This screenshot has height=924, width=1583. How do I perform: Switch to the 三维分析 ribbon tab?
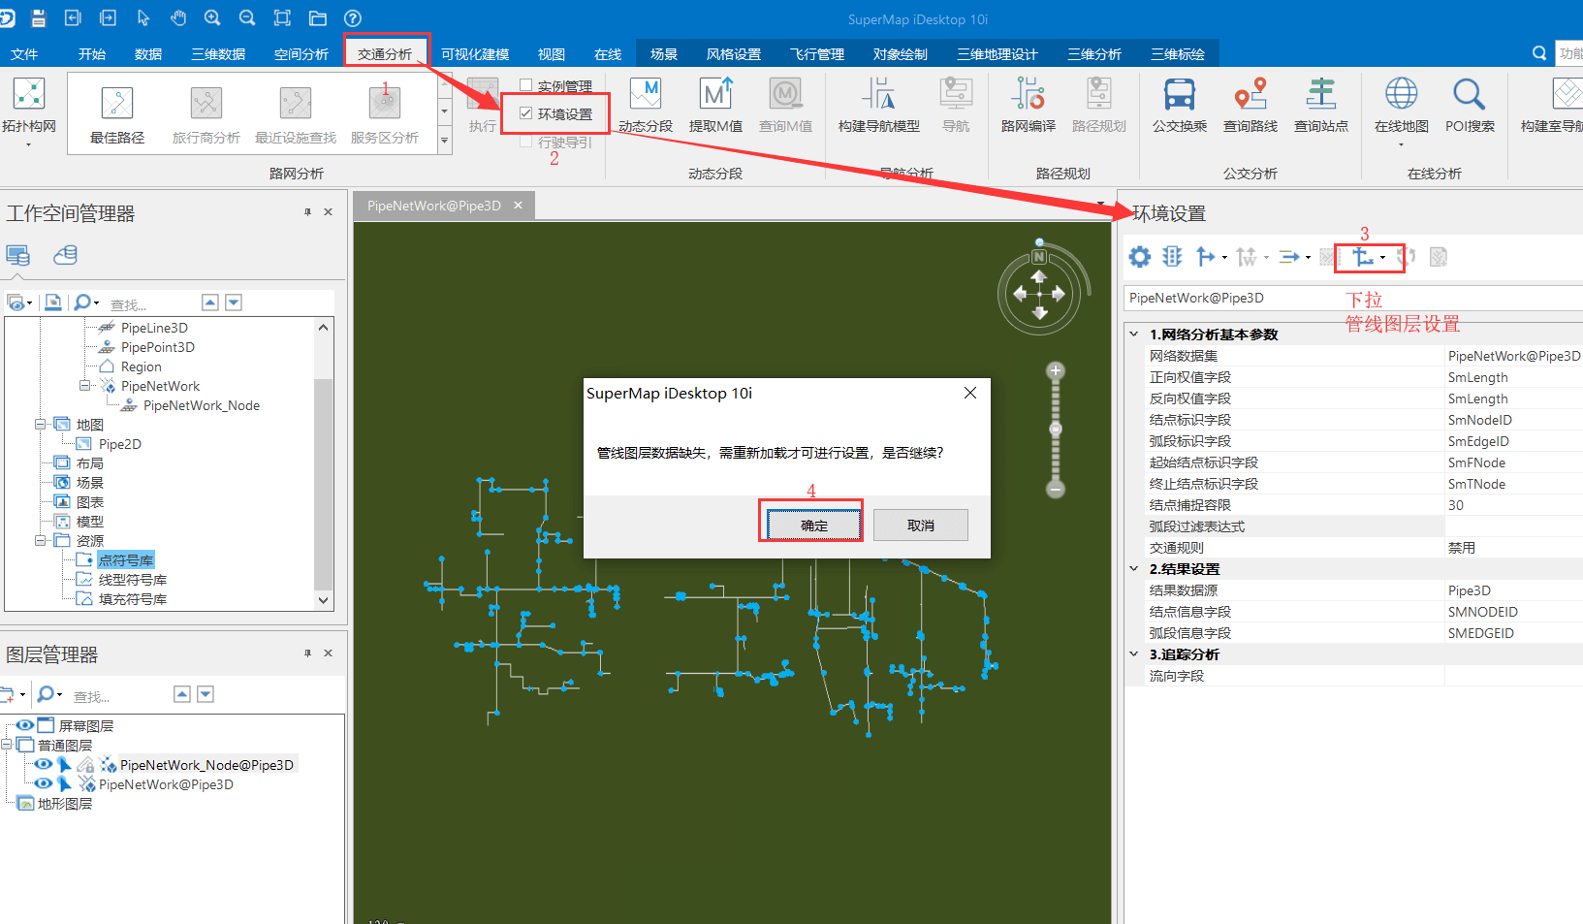(x=1094, y=54)
